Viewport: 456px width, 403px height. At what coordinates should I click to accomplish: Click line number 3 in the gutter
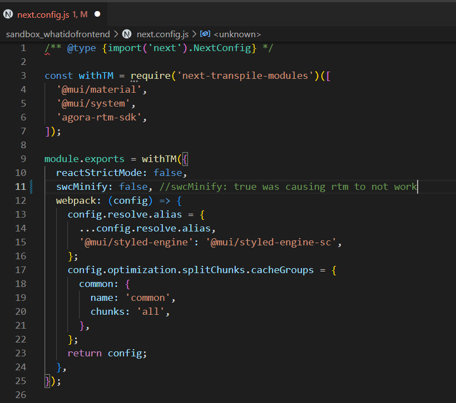[23, 75]
